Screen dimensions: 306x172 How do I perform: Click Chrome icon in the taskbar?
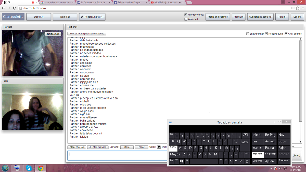pos(40,168)
